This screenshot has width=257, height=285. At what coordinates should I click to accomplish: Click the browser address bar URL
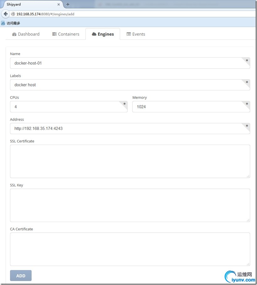46,14
